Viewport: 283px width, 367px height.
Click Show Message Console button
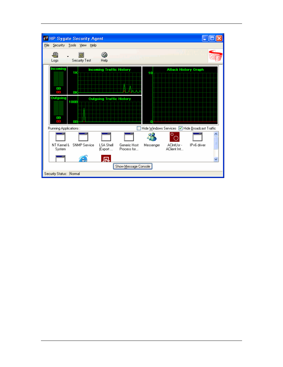click(133, 166)
